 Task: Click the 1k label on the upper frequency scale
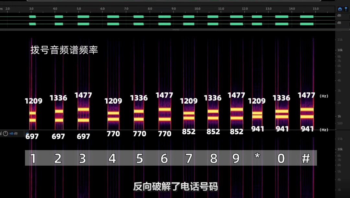(x=339, y=116)
